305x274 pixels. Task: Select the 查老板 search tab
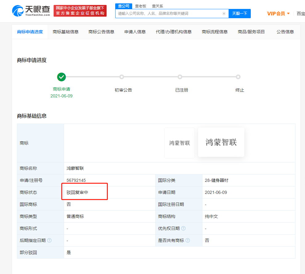click(140, 6)
